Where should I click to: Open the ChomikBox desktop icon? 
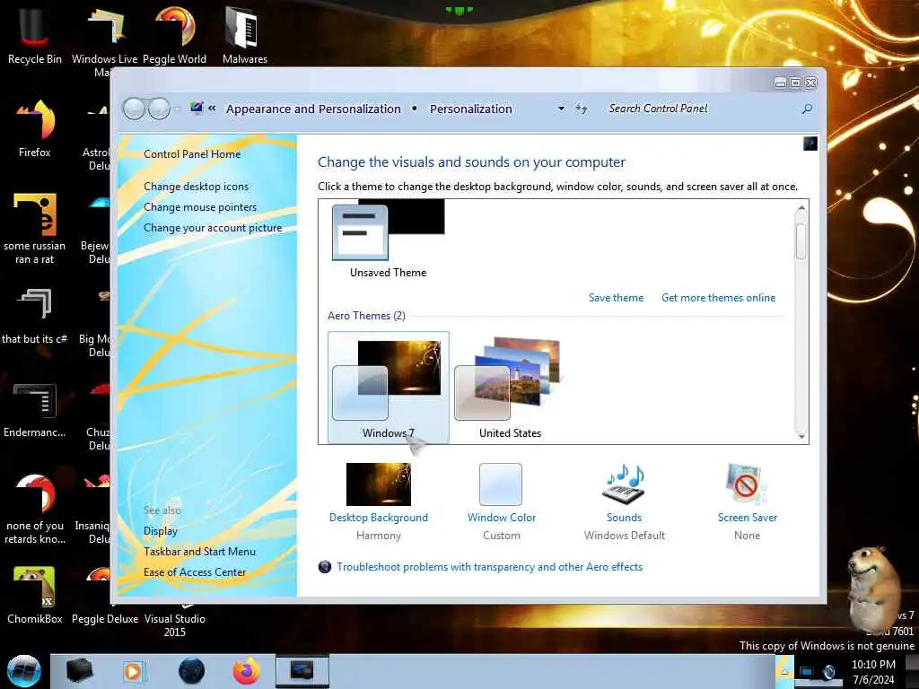click(x=35, y=596)
